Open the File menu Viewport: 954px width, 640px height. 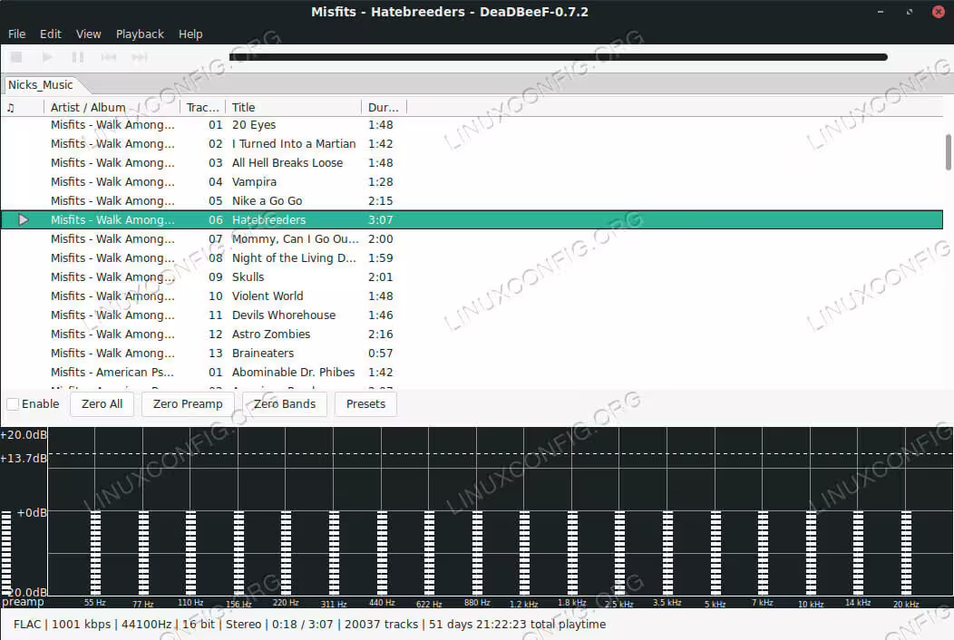[x=16, y=34]
